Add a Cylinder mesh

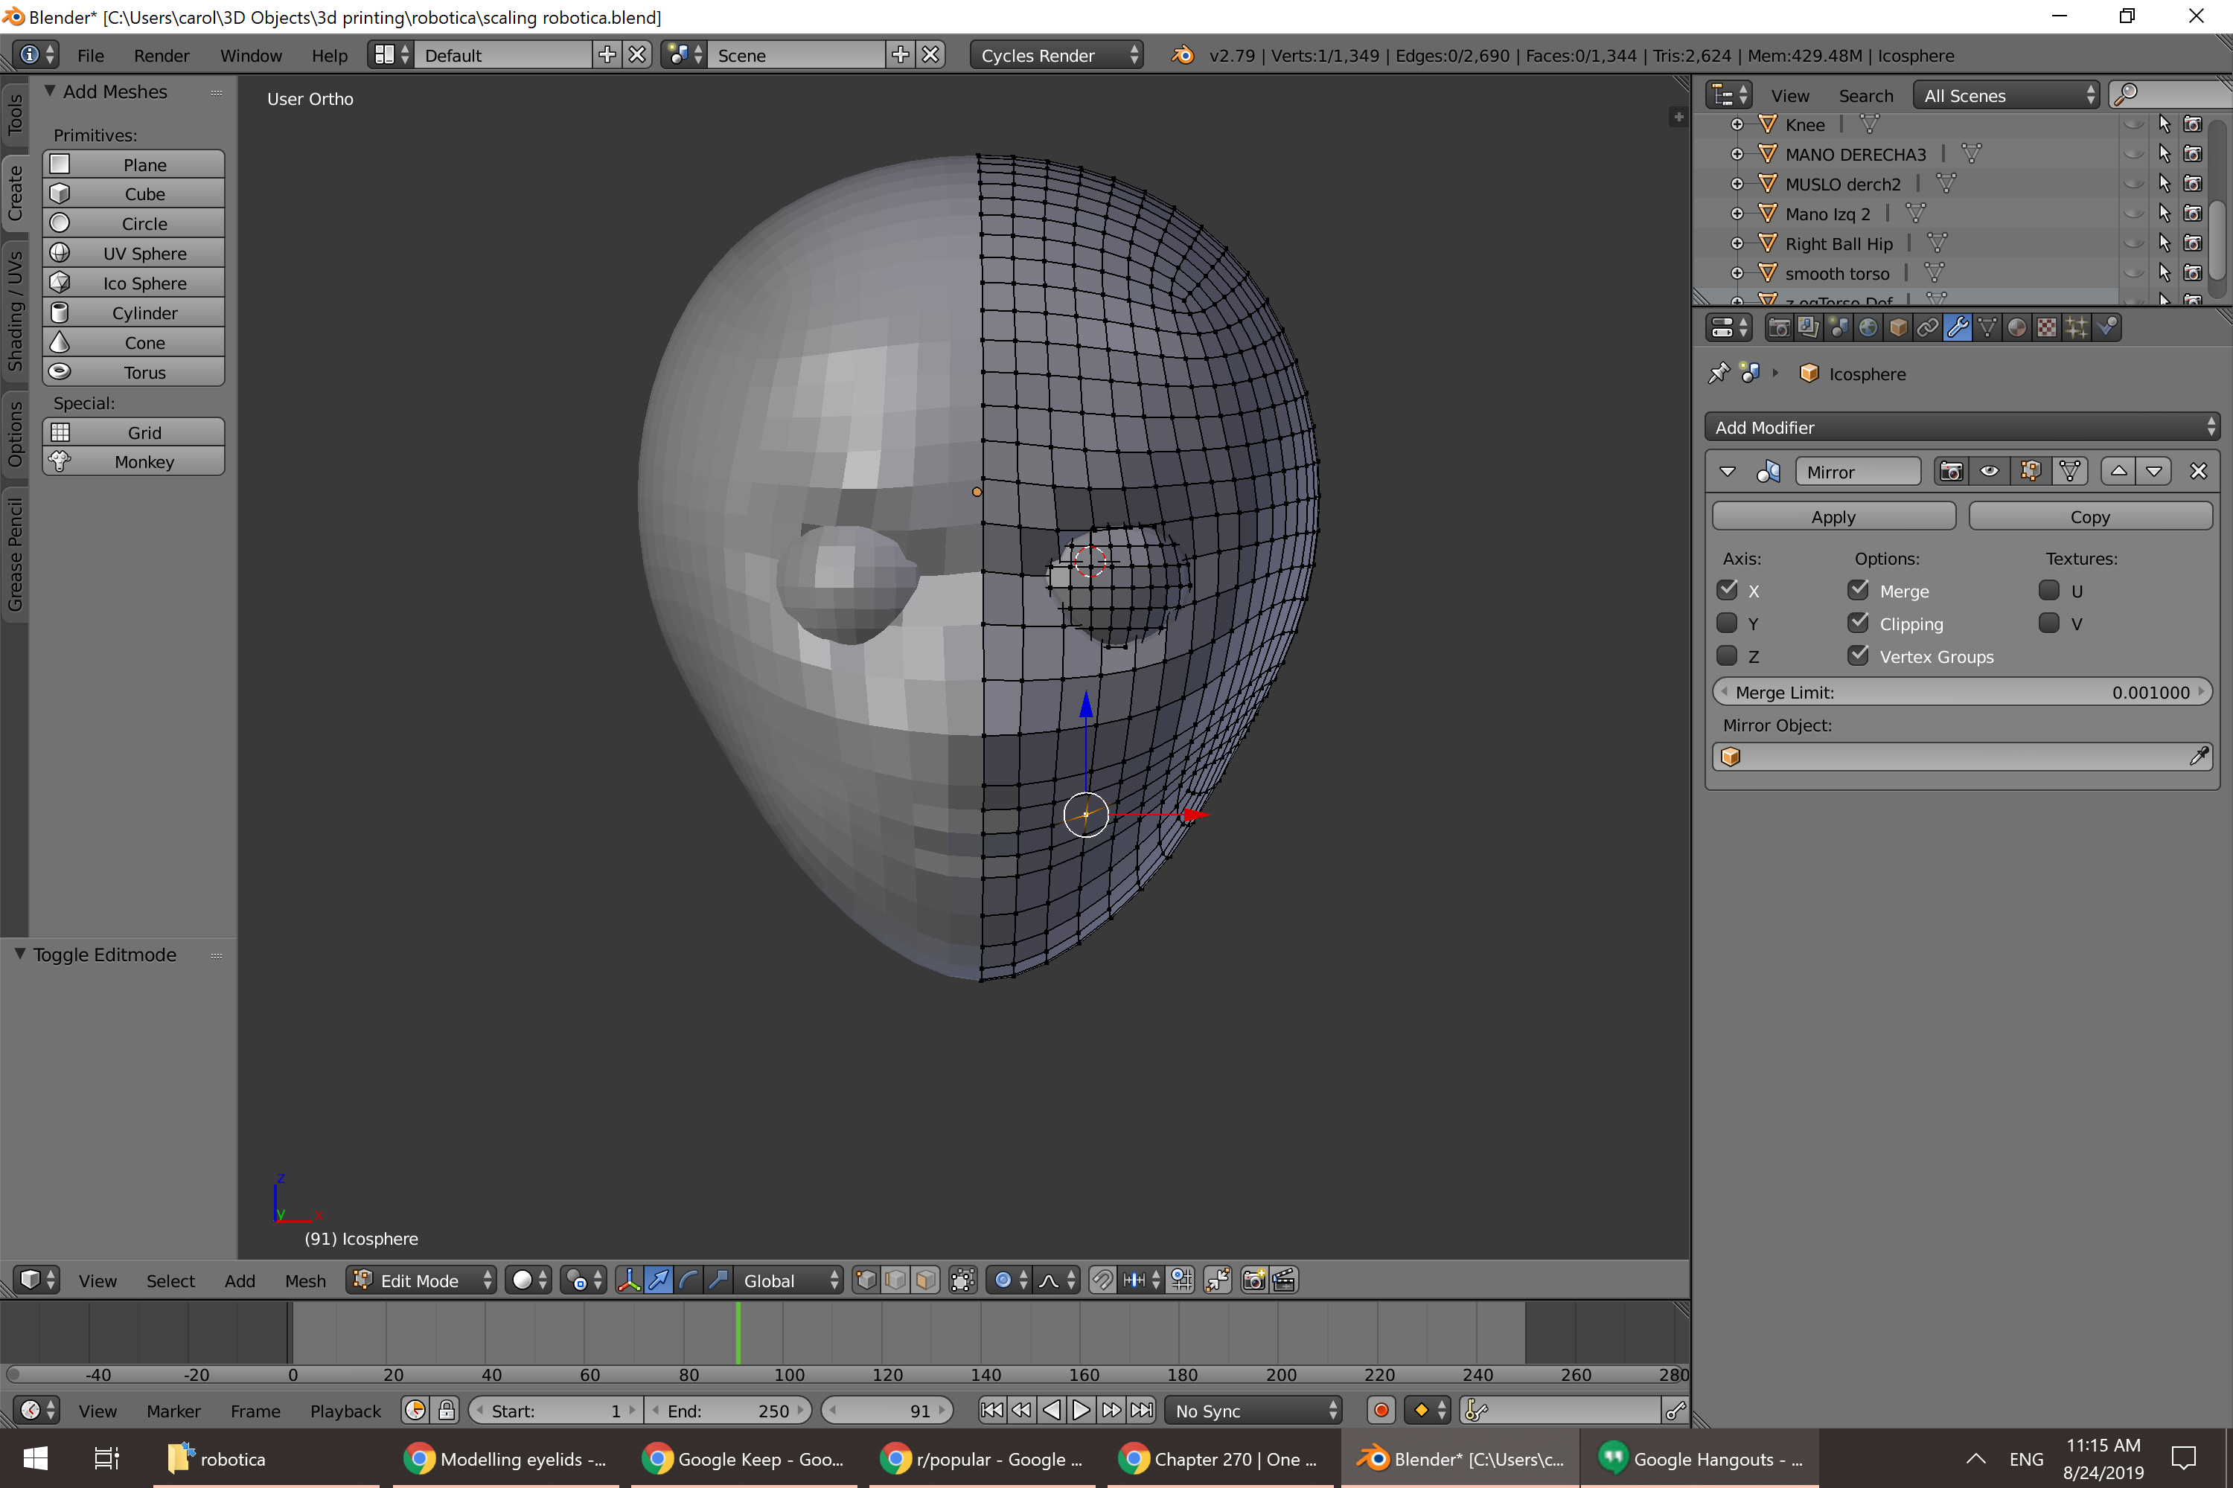pos(134,313)
